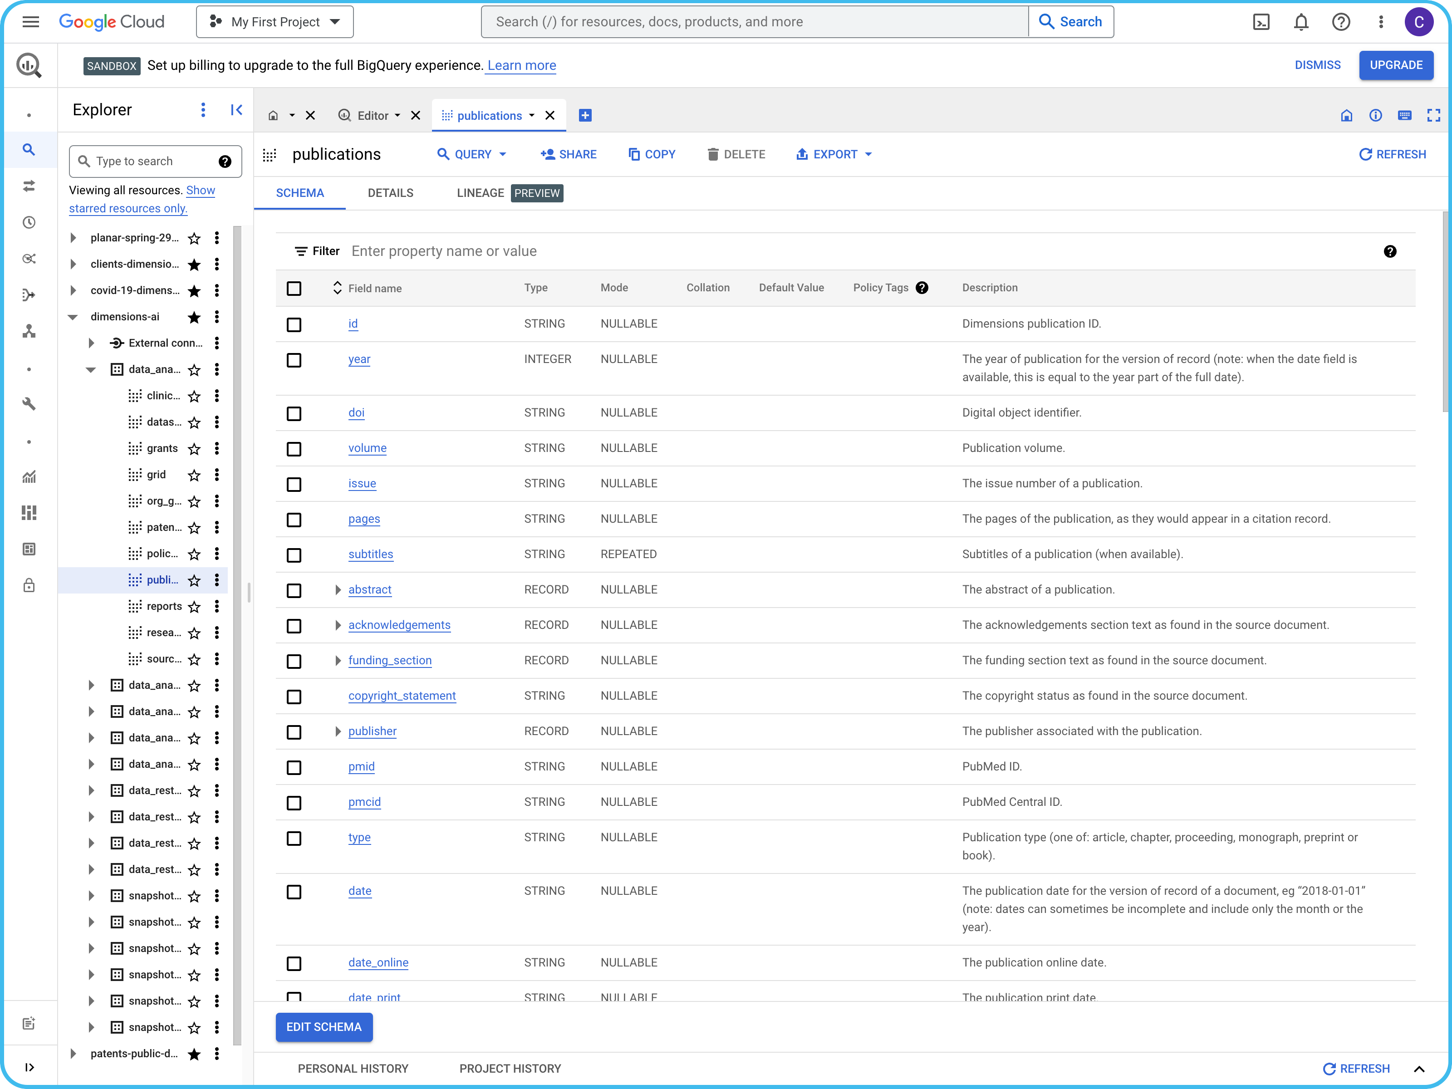Screen dimensions: 1452x1089
Task: Check the doi field checkbox
Action: pos(294,413)
